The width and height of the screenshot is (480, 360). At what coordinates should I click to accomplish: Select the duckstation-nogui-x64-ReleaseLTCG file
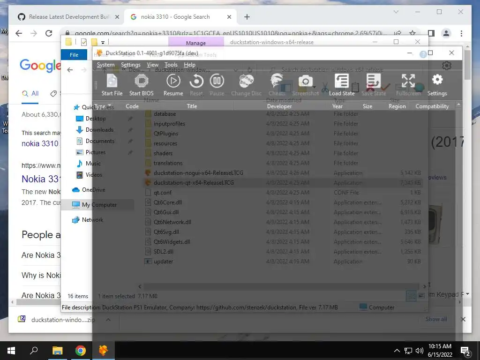point(198,173)
